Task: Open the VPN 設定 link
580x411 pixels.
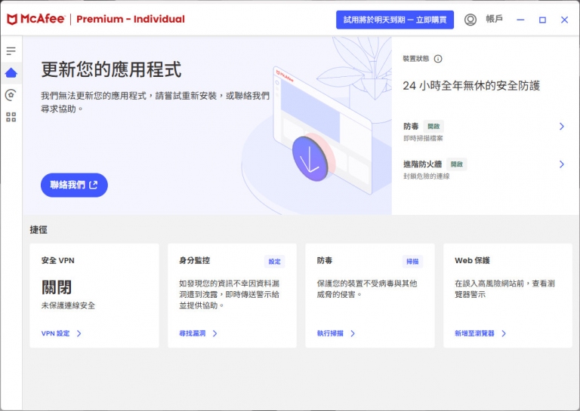Action: pos(55,333)
